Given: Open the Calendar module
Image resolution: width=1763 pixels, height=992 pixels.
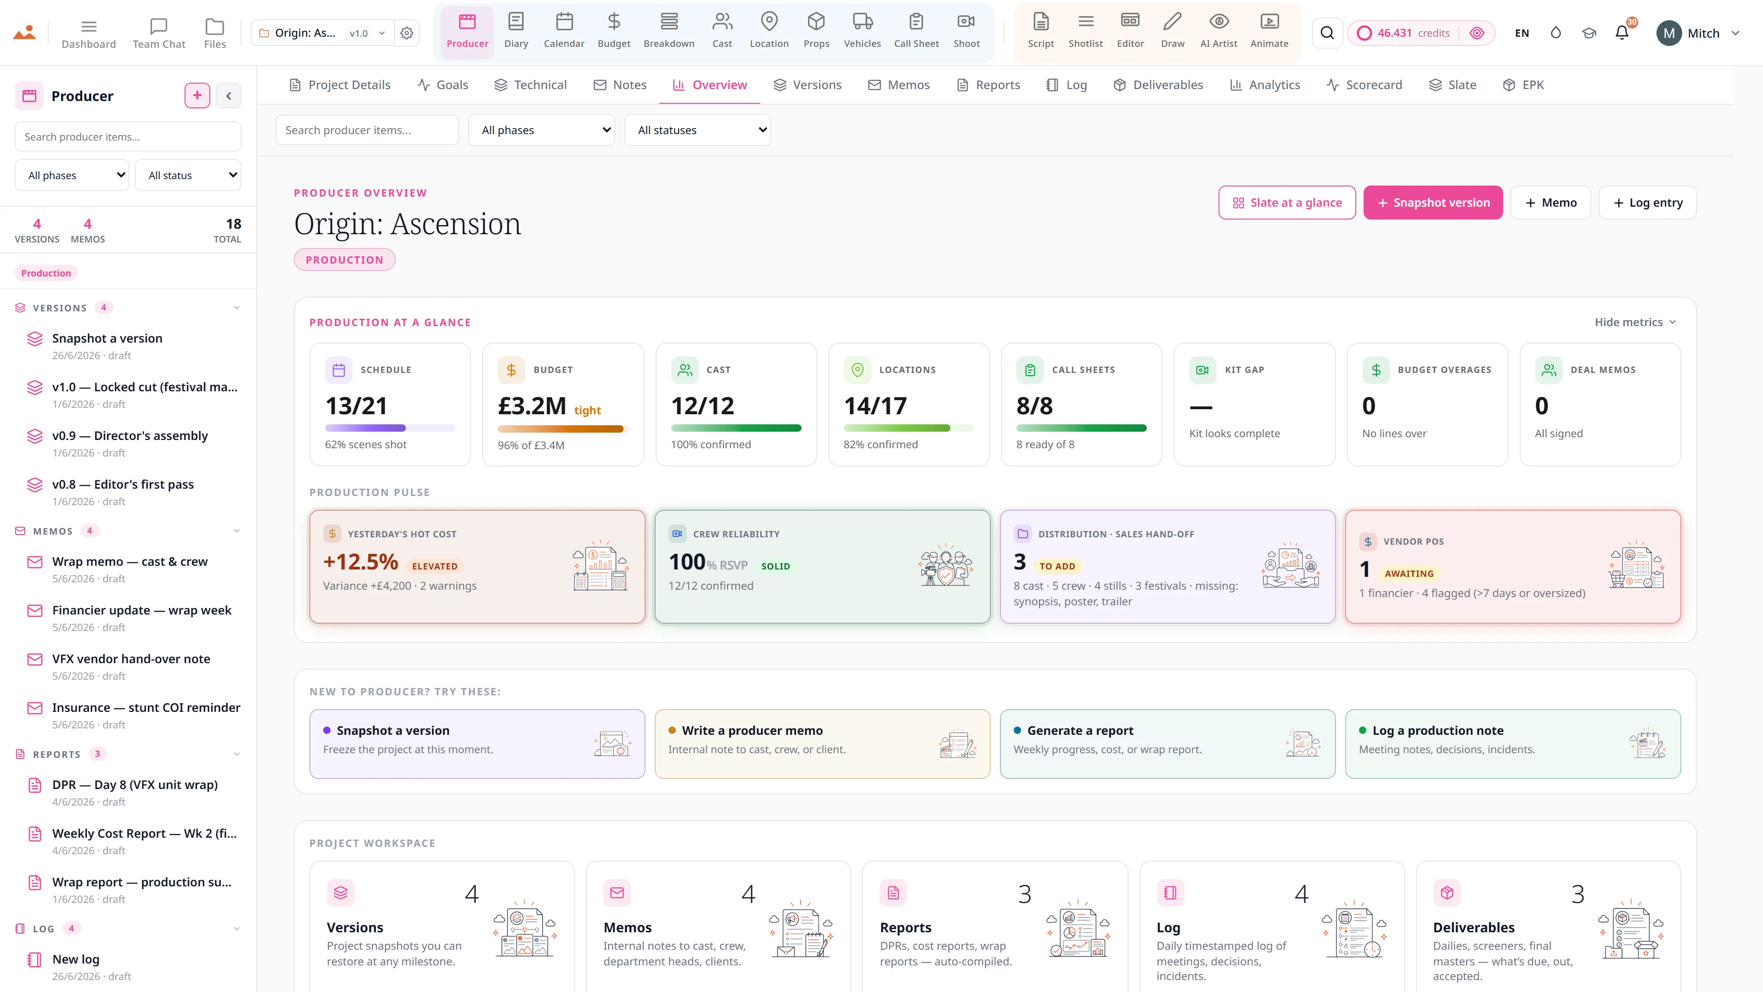Looking at the screenshot, I should point(564,32).
